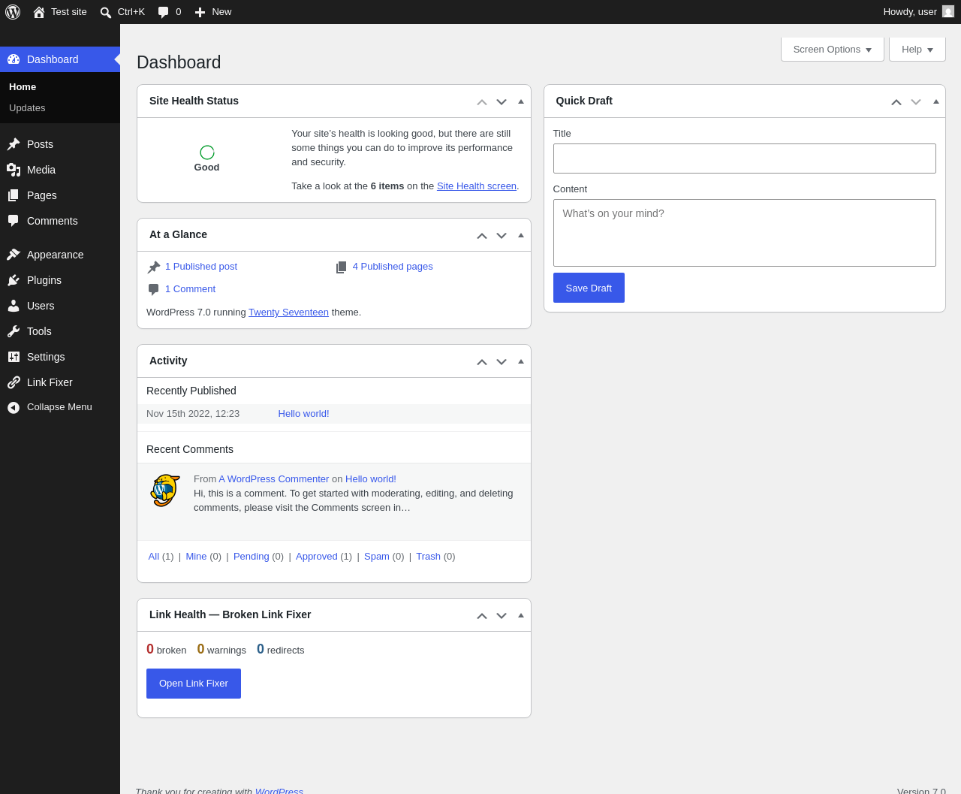Image resolution: width=961 pixels, height=794 pixels.
Task: Click the Settings sliders icon
Action: pos(14,357)
